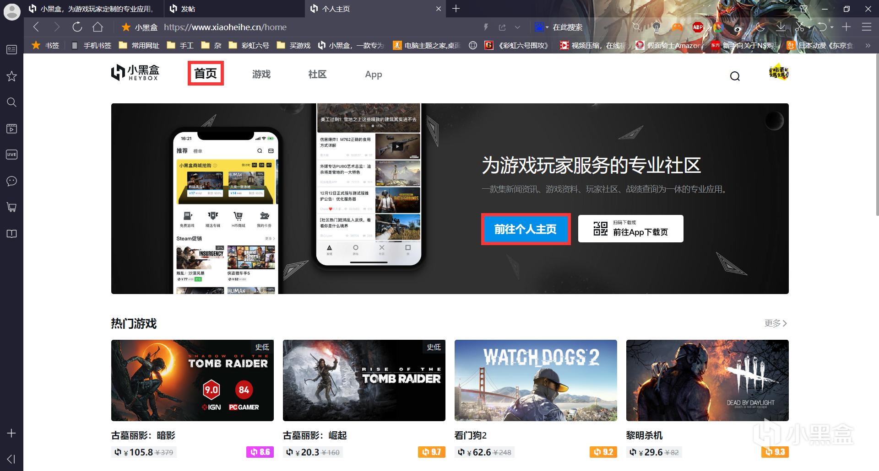
Task: Open the 手工 bookmark folder
Action: pyautogui.click(x=180, y=45)
